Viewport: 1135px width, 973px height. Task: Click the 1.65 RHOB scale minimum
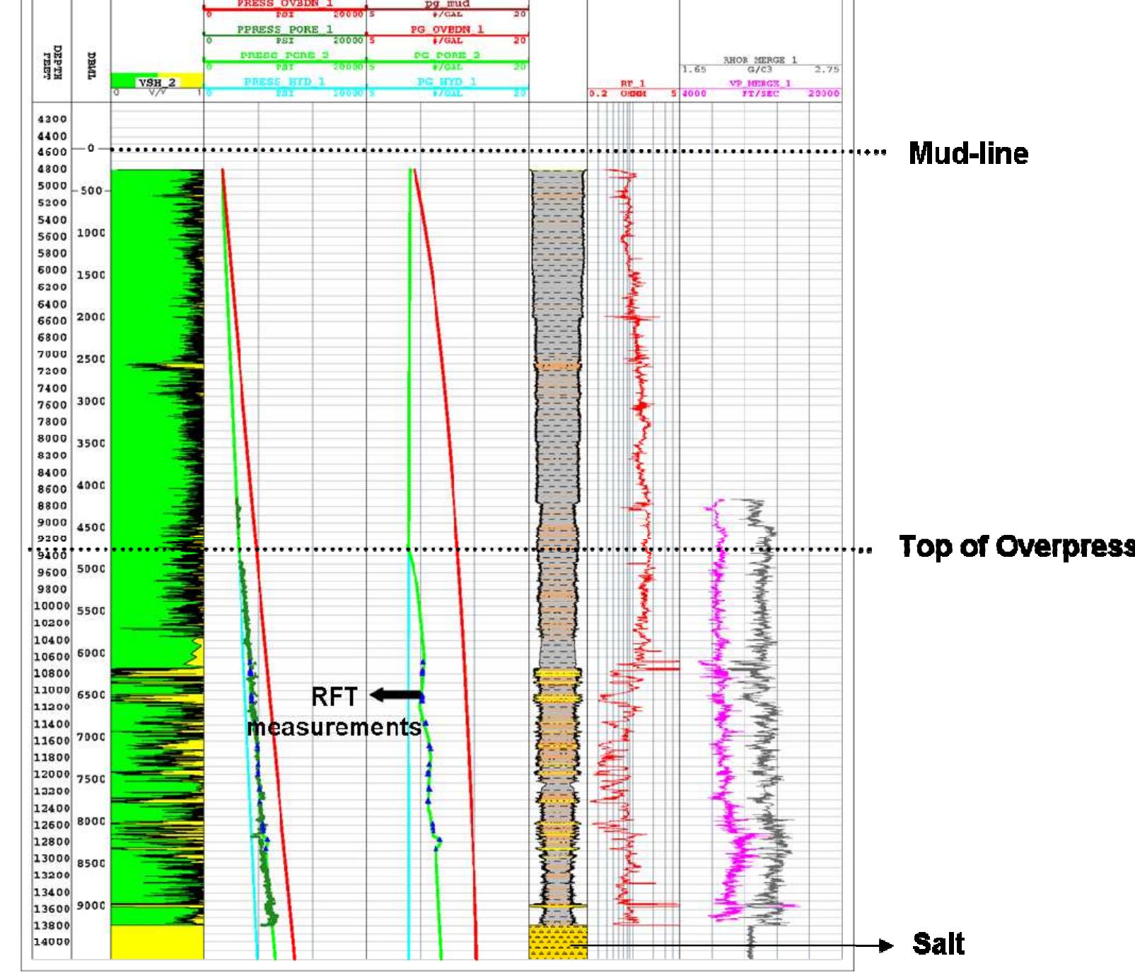coord(694,69)
